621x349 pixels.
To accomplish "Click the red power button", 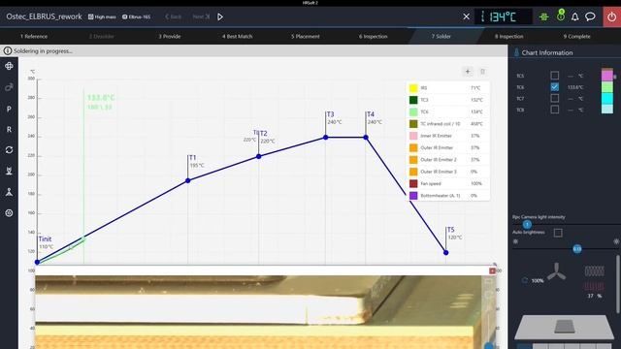I will point(612,17).
